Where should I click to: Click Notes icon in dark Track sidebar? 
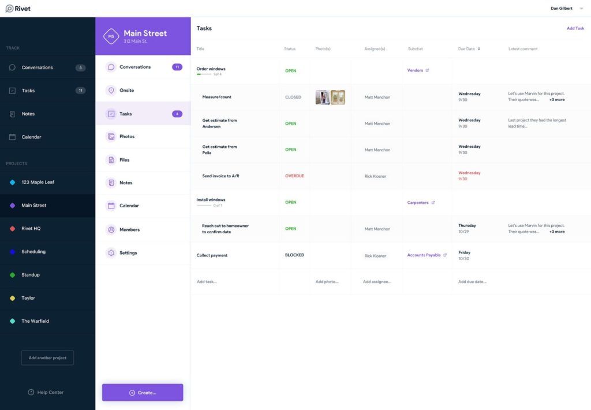coord(13,114)
